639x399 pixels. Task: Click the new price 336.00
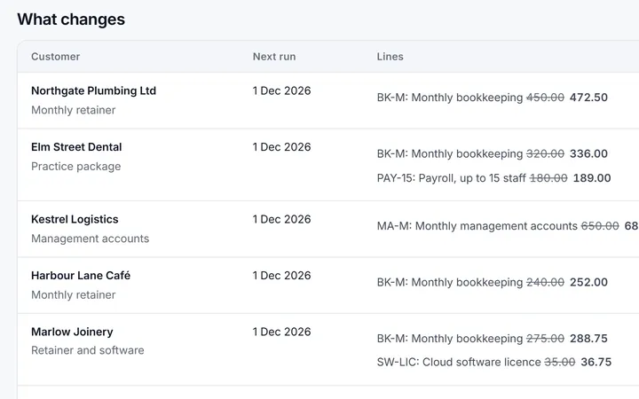[588, 153]
